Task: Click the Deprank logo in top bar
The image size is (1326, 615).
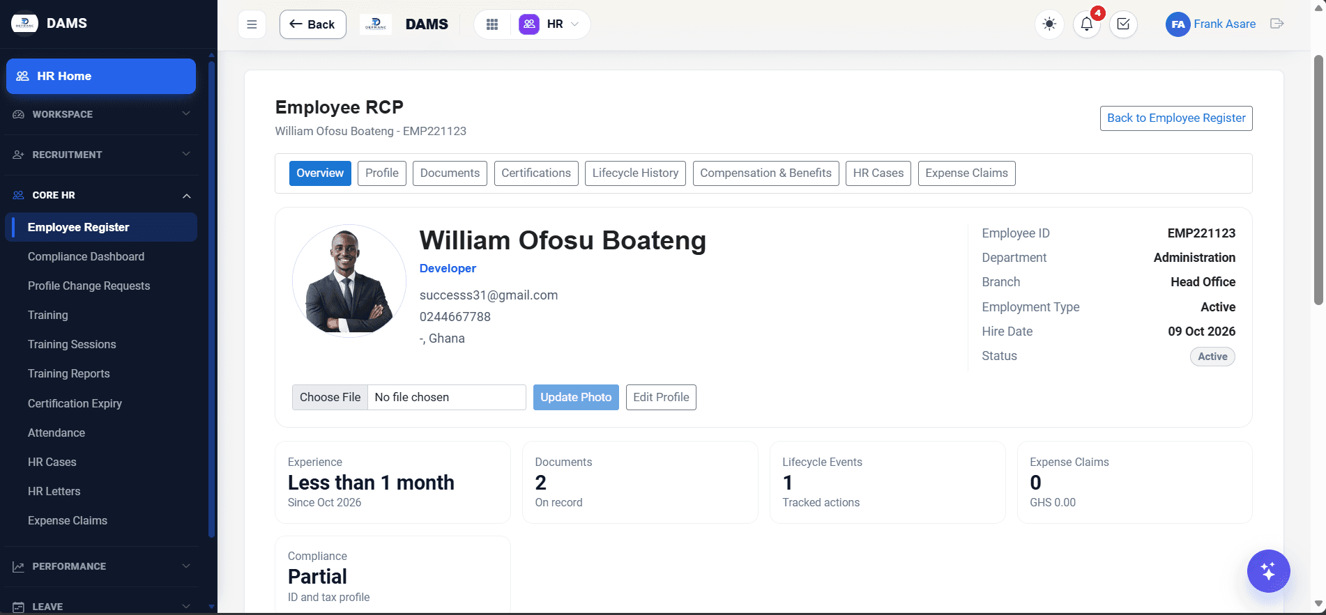Action: coord(376,24)
